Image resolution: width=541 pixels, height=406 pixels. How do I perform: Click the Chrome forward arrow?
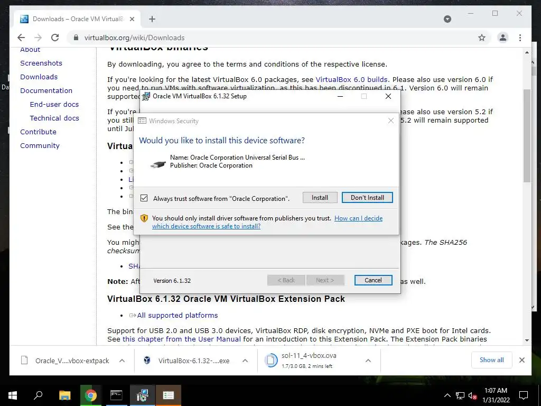click(x=38, y=38)
